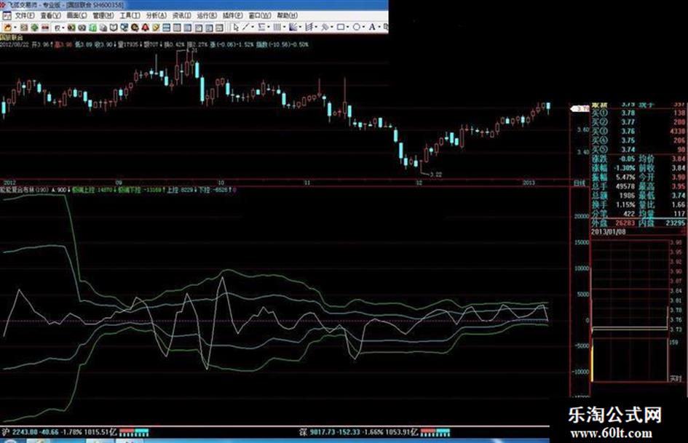Select the straight line drawing tool

coord(245,28)
